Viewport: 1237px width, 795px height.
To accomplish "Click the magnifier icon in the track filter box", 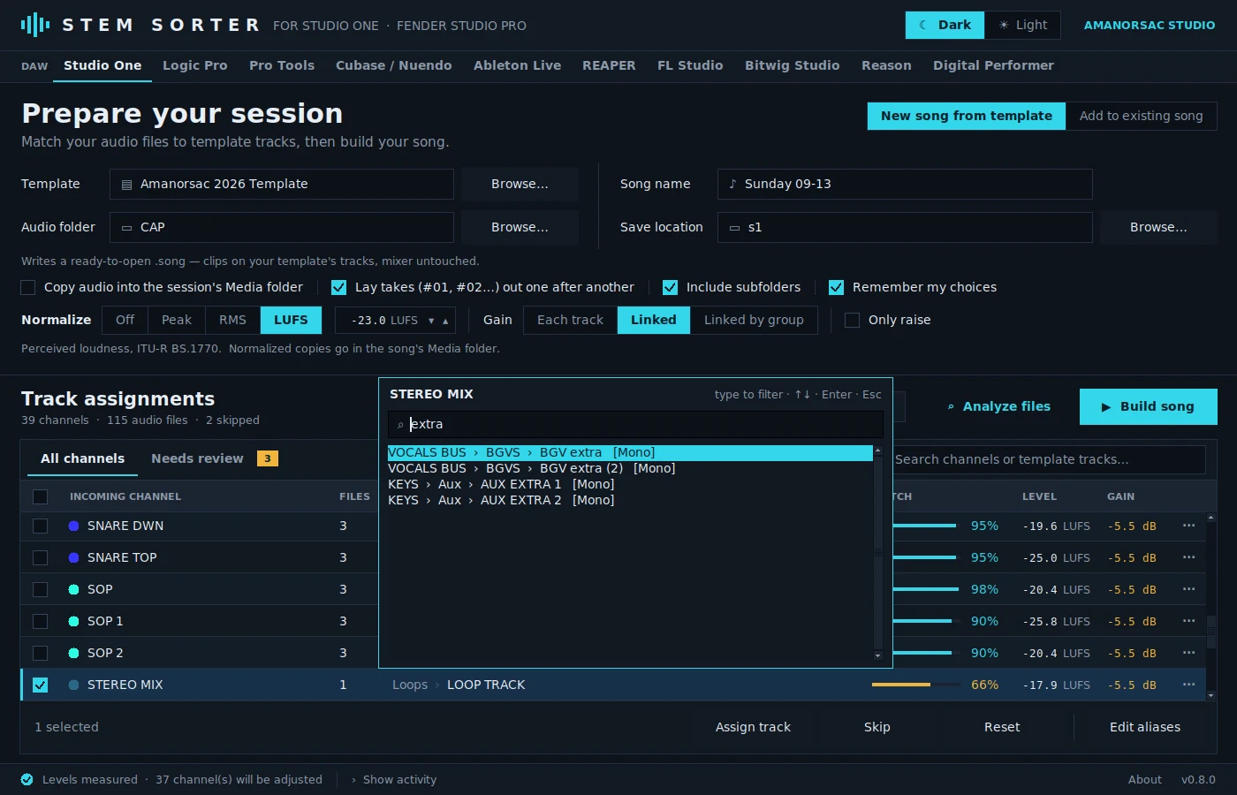I will pos(400,425).
